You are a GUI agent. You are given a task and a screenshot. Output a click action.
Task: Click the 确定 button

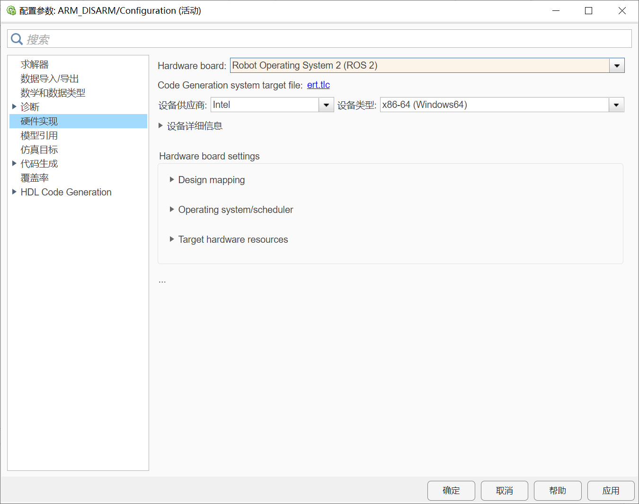point(451,491)
